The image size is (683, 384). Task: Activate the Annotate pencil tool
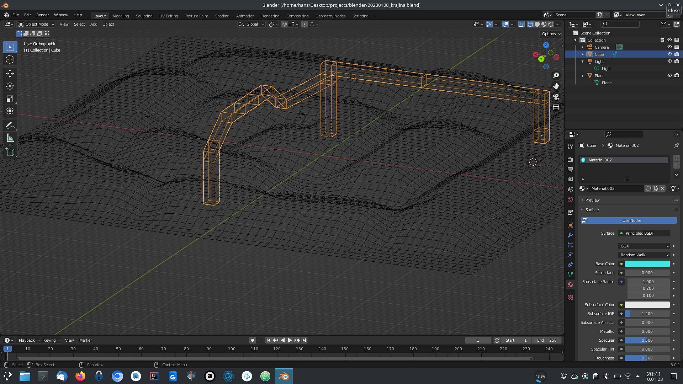(10, 125)
